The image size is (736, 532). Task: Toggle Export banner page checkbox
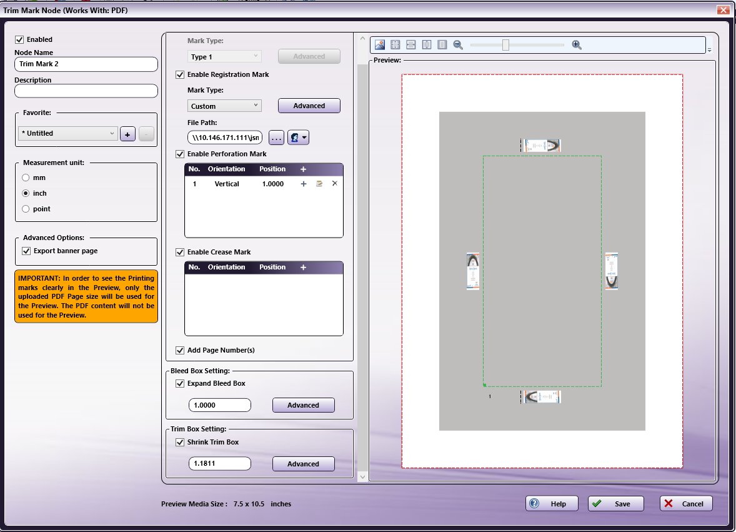[26, 251]
